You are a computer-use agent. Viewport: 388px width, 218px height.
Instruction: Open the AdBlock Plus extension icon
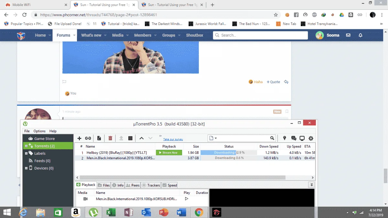(314, 15)
